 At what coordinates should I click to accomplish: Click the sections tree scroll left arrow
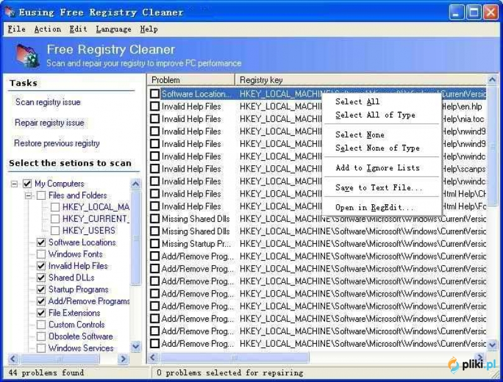[13, 359]
